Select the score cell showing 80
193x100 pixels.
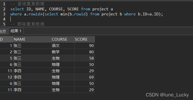[84, 52]
